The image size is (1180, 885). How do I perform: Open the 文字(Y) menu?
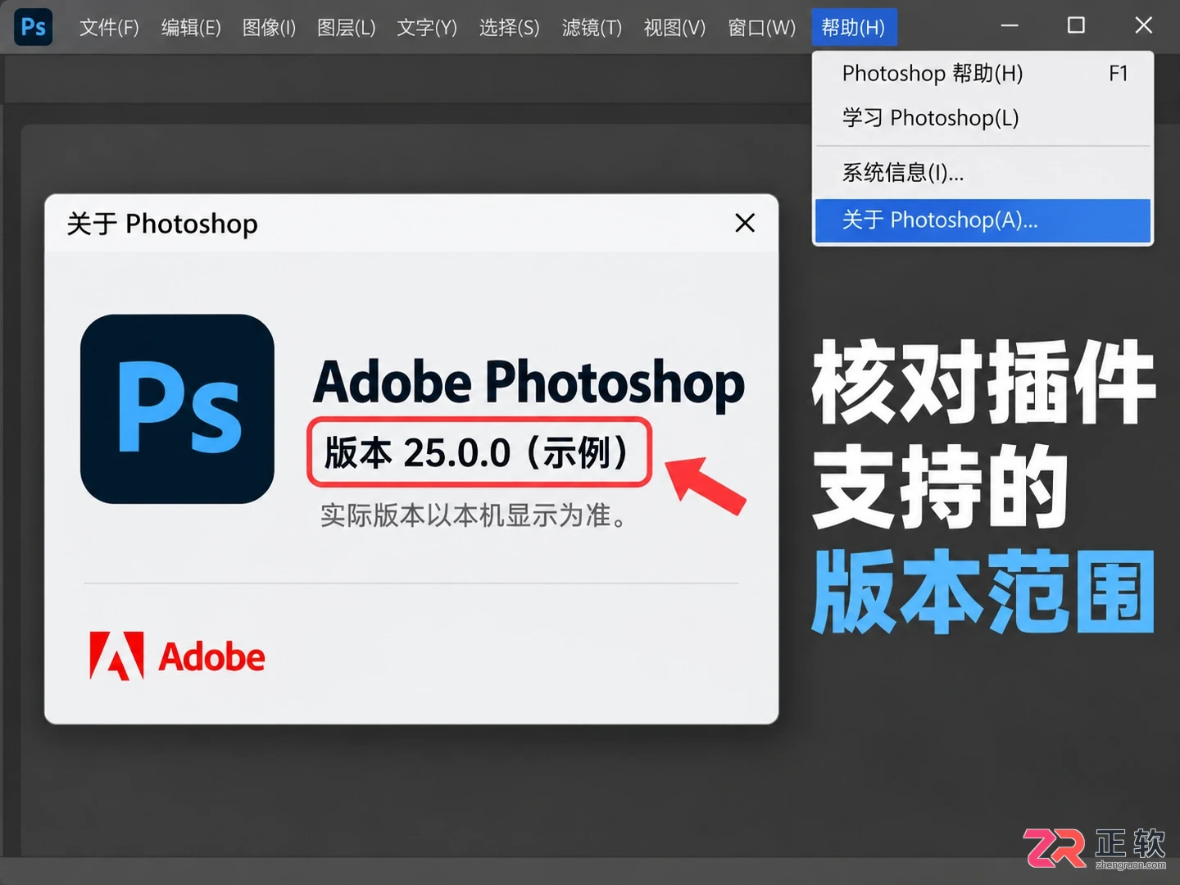pos(427,28)
